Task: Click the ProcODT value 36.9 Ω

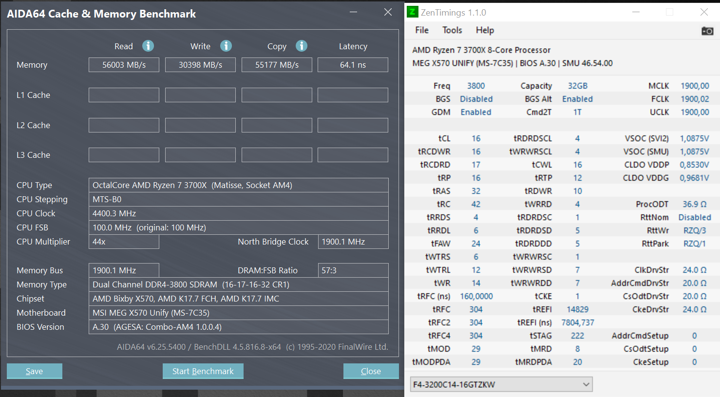Action: (x=695, y=204)
